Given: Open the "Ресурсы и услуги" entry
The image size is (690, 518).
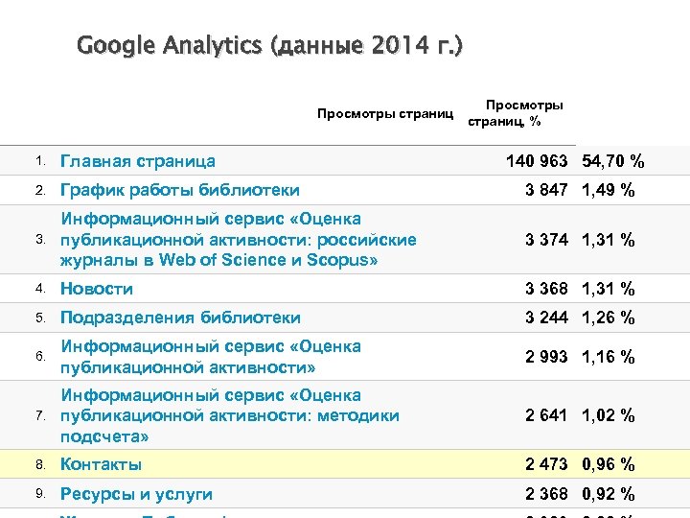Looking at the screenshot, I should coord(136,494).
